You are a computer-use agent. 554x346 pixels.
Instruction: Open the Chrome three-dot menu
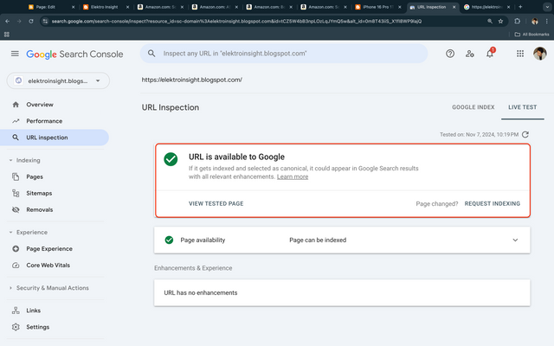pyautogui.click(x=546, y=21)
